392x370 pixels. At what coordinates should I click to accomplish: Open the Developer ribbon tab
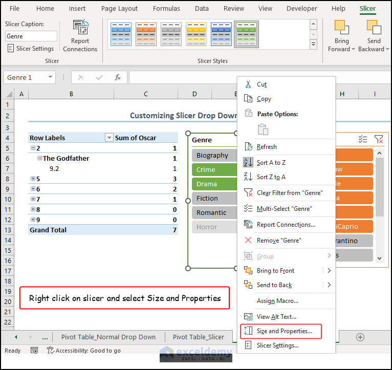[301, 9]
